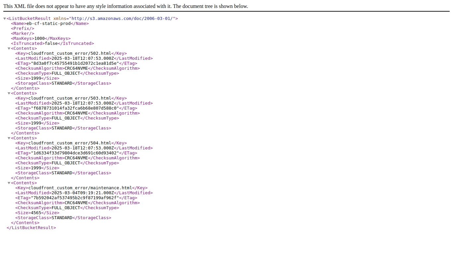
Task: Collapse the Contents node holding 503.html
Action: click(9, 93)
